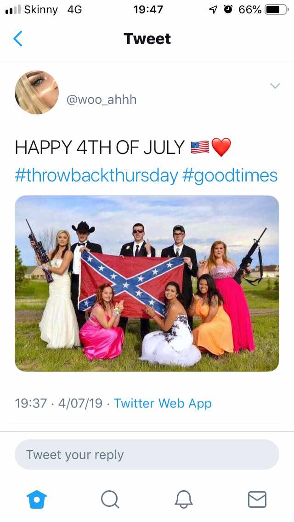Open the Search magnifier tab
The height and width of the screenshot is (522, 294).
tap(110, 499)
